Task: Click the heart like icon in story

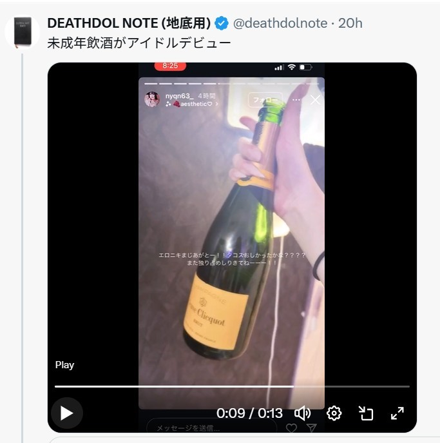Action: 291,428
